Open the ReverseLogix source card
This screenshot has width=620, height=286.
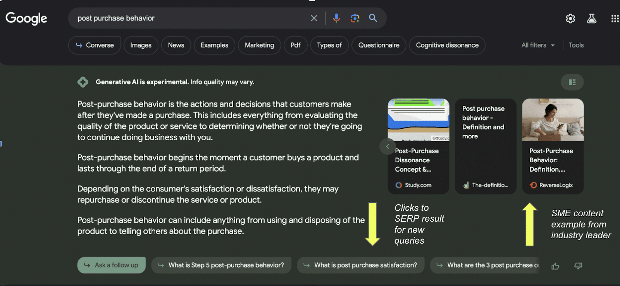[553, 146]
